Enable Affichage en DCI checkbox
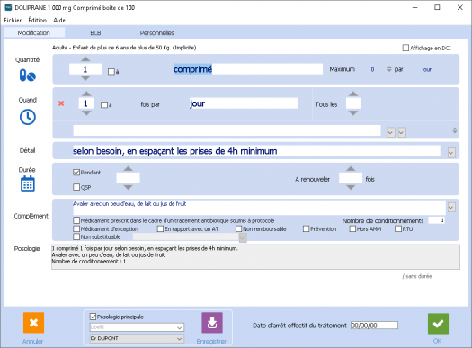The image size is (472, 348). [x=405, y=48]
